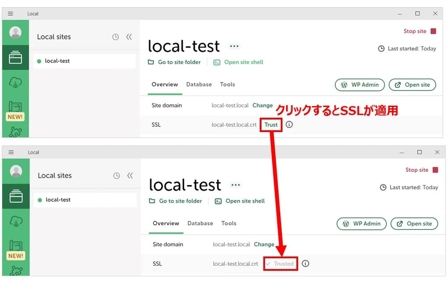Click Stop site in upper window
The image size is (447, 282).
[x=420, y=31]
